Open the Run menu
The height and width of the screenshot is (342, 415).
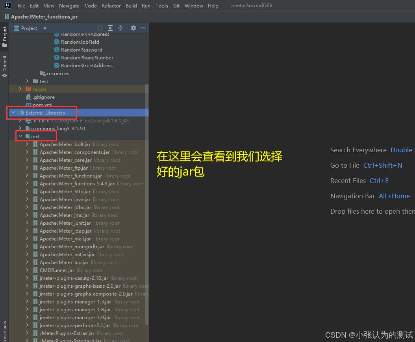click(146, 6)
